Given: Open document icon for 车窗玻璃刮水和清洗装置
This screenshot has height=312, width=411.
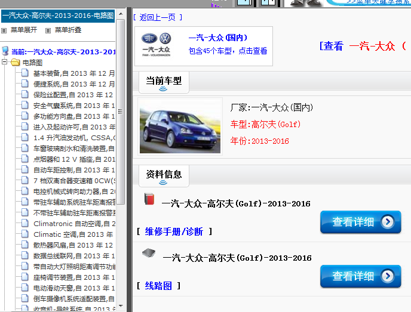Looking at the screenshot, I should pos(25,147).
